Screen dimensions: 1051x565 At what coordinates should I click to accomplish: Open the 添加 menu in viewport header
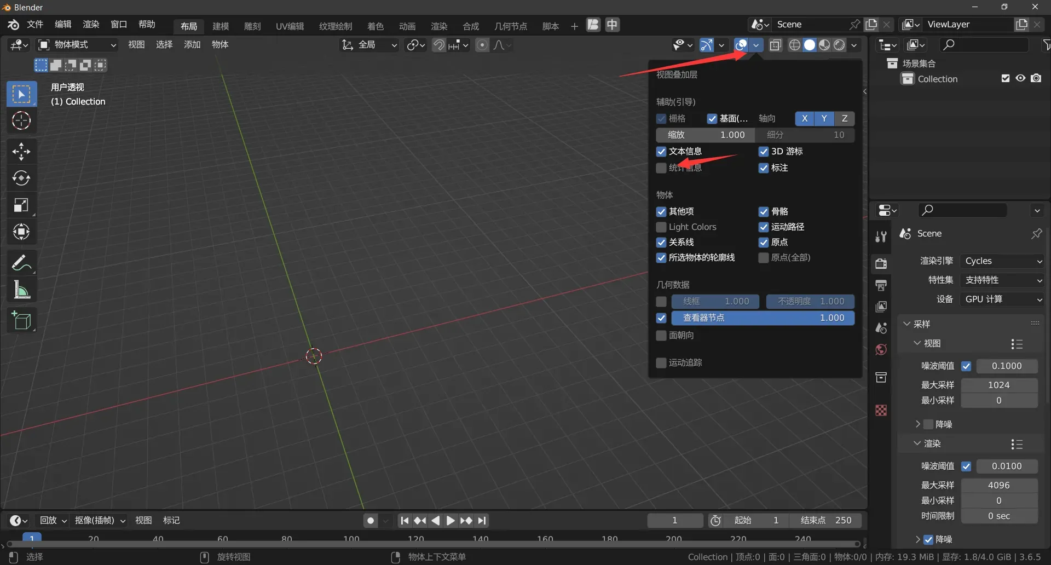tap(192, 45)
